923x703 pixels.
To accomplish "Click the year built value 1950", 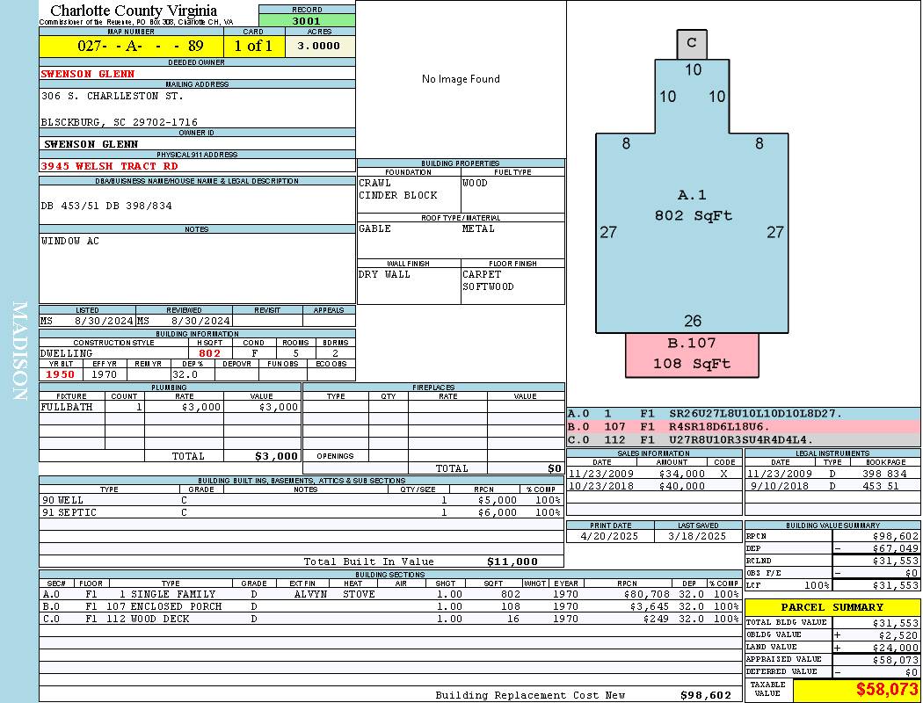I will coord(60,374).
